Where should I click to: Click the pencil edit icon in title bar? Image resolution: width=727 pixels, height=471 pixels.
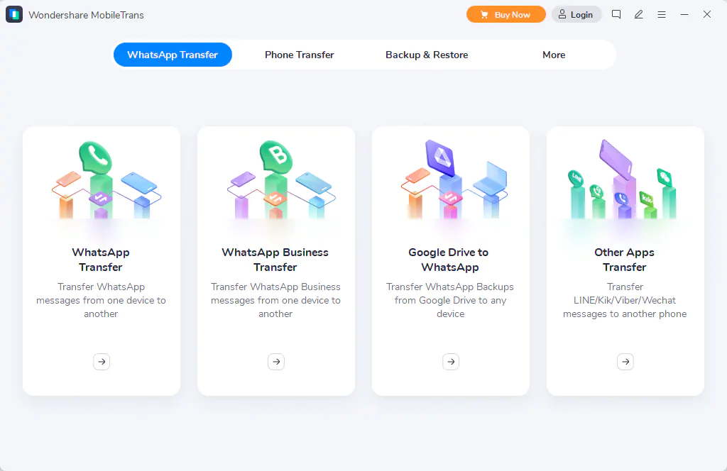click(639, 14)
